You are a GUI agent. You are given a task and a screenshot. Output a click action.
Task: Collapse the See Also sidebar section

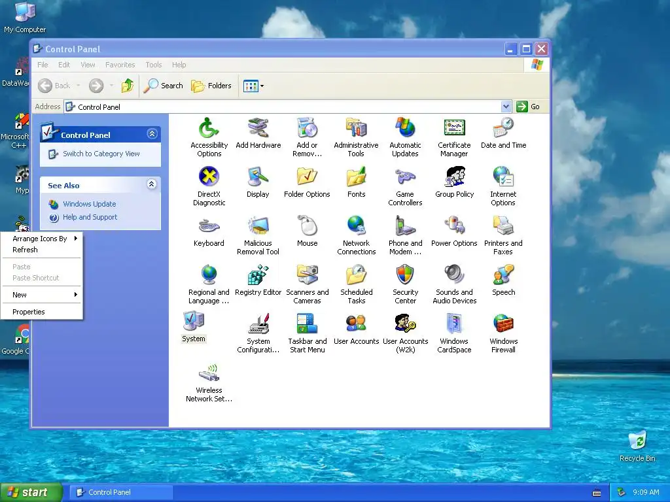click(152, 184)
